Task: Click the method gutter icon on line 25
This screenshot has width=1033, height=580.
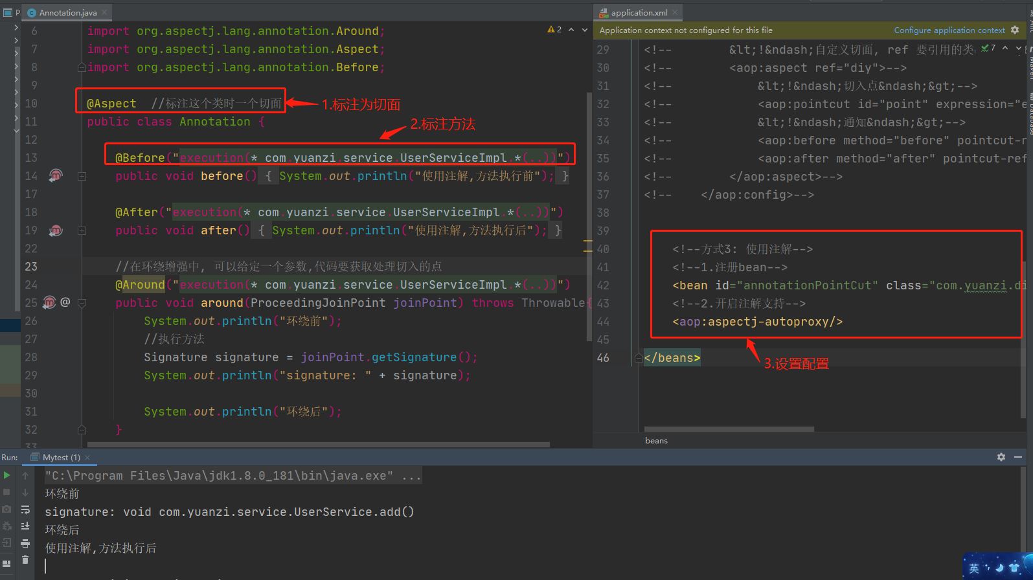Action: coord(49,302)
